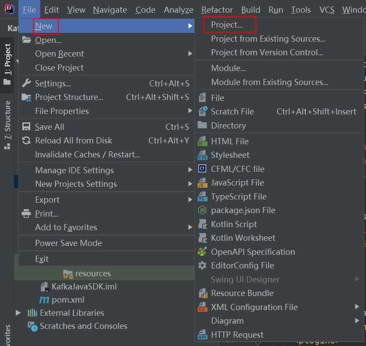This screenshot has width=366, height=346.
Task: Click the CFML/CFC file icon
Action: coord(202,168)
